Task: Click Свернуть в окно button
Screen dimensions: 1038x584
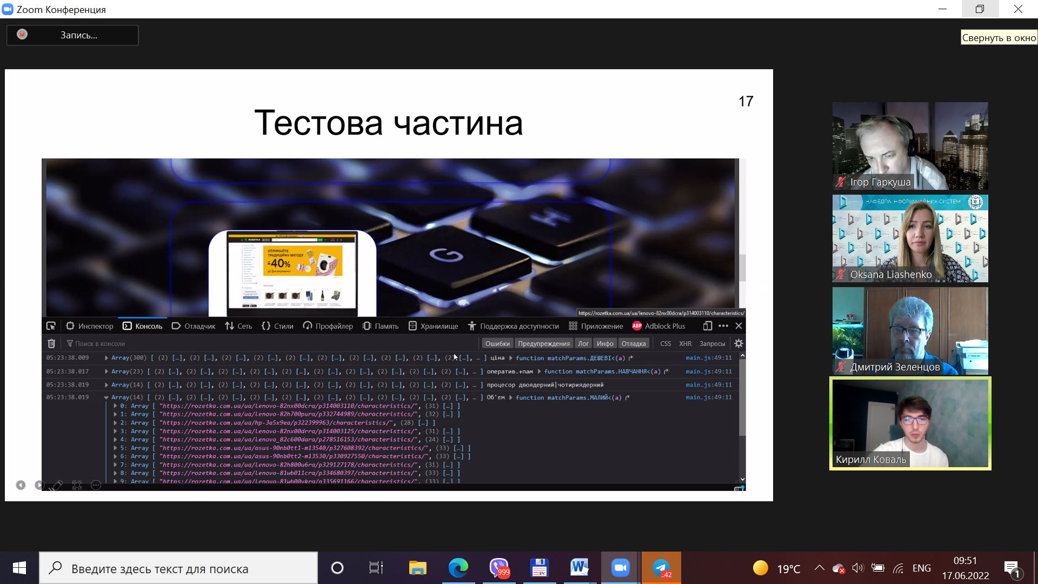Action: point(998,37)
